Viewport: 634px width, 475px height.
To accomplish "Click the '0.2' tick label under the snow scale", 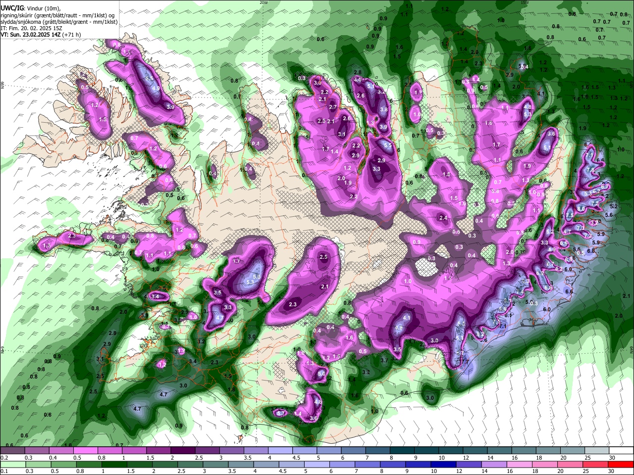I will click(4, 458).
